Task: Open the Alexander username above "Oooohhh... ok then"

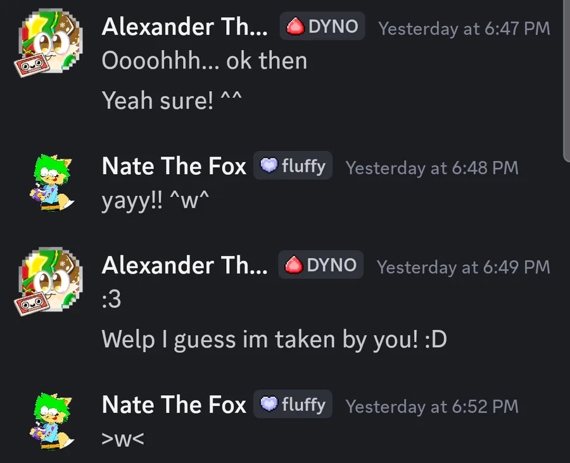Action: point(184,27)
